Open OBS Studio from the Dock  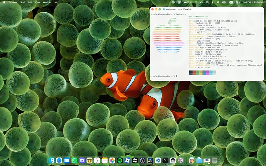click(x=143, y=160)
